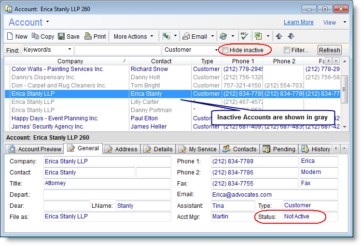Screen dimensions: 361x245
Task: Copy the account using the Copy icon
Action: click(42, 36)
